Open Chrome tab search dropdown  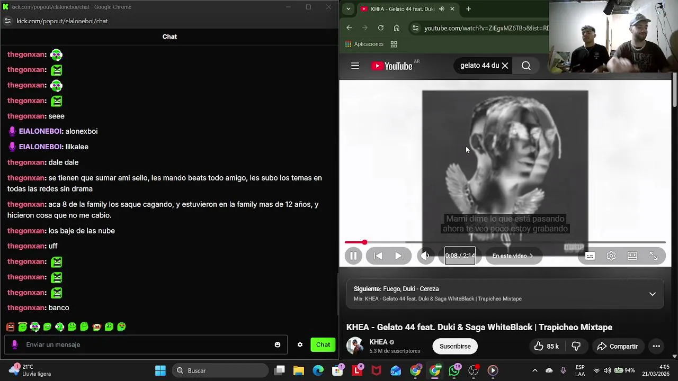click(x=348, y=9)
